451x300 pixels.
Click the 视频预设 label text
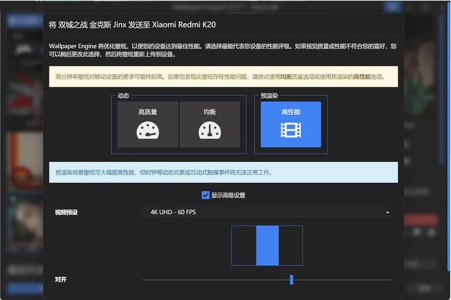click(x=66, y=212)
